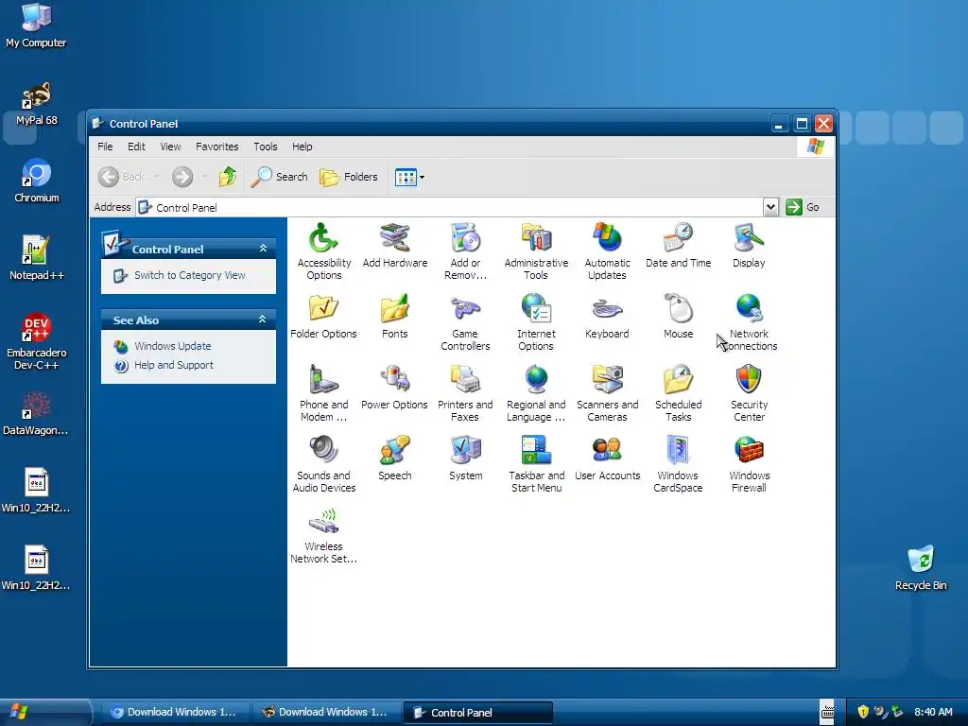Open Accessibility Options applet
The height and width of the screenshot is (726, 968).
(x=323, y=251)
